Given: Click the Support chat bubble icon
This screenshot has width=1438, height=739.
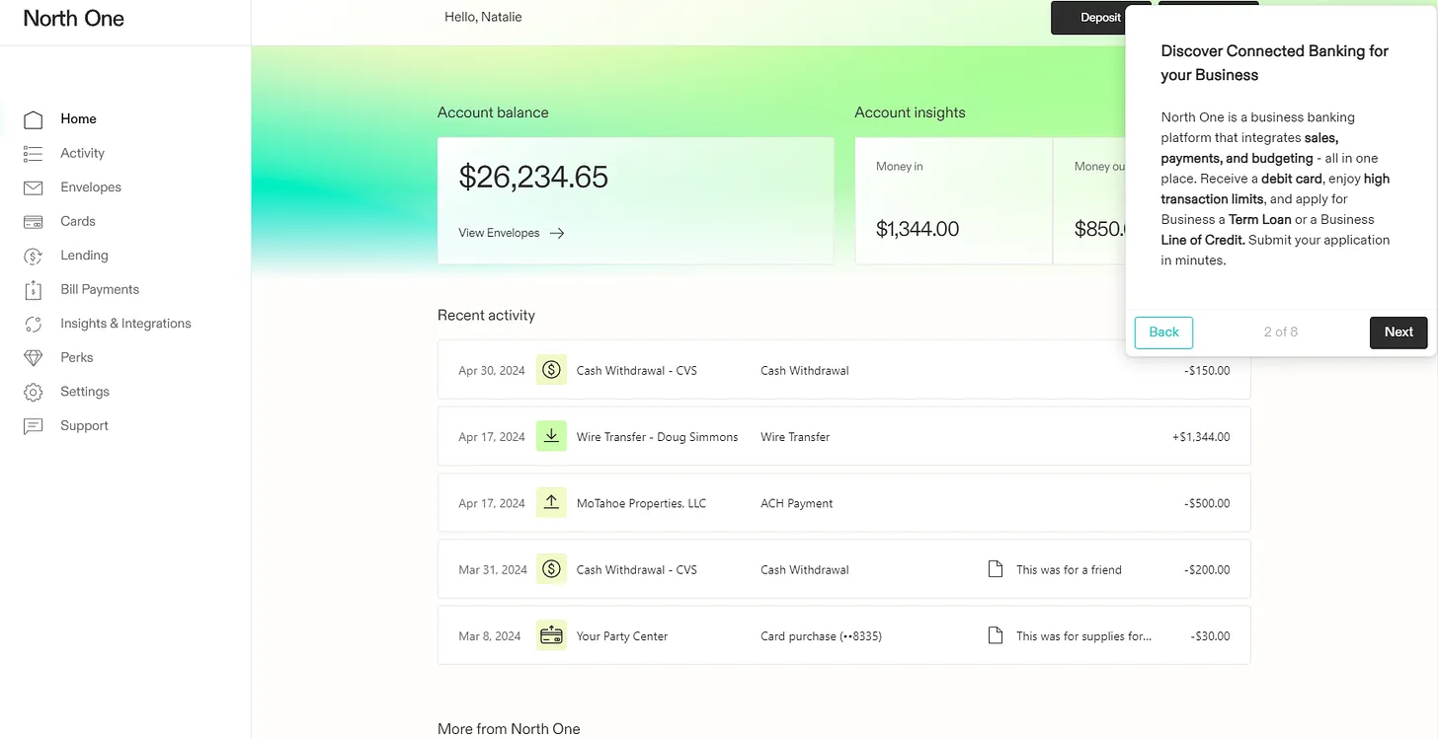Looking at the screenshot, I should click(33, 426).
